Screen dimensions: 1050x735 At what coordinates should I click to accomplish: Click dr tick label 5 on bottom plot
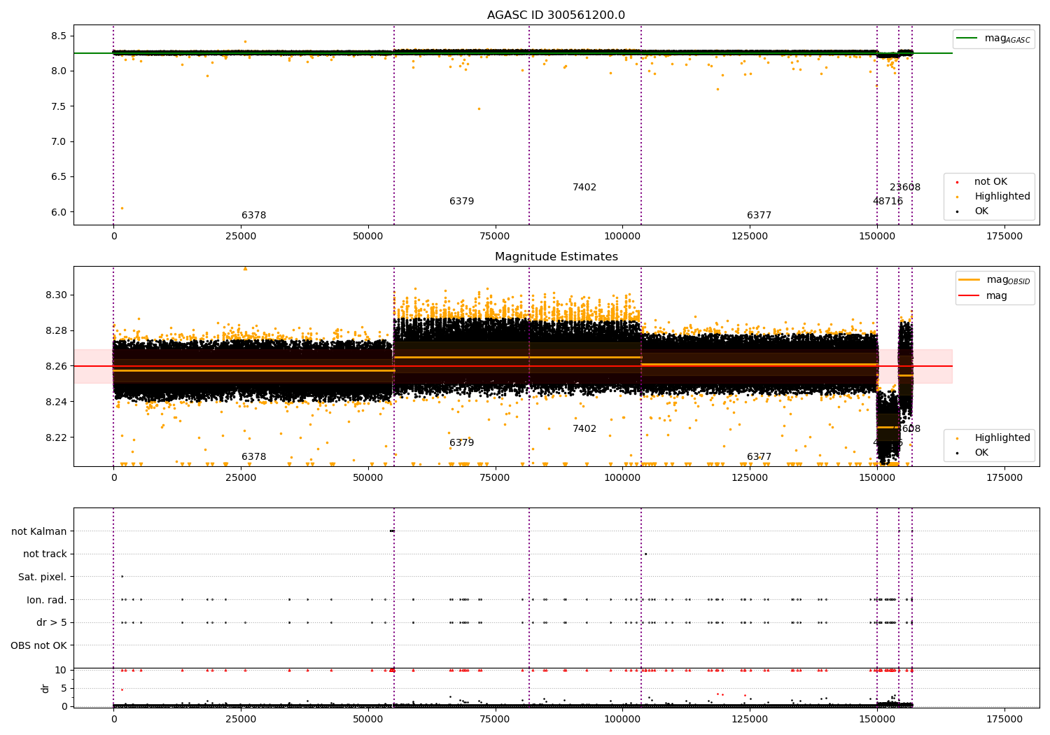pyautogui.click(x=64, y=688)
